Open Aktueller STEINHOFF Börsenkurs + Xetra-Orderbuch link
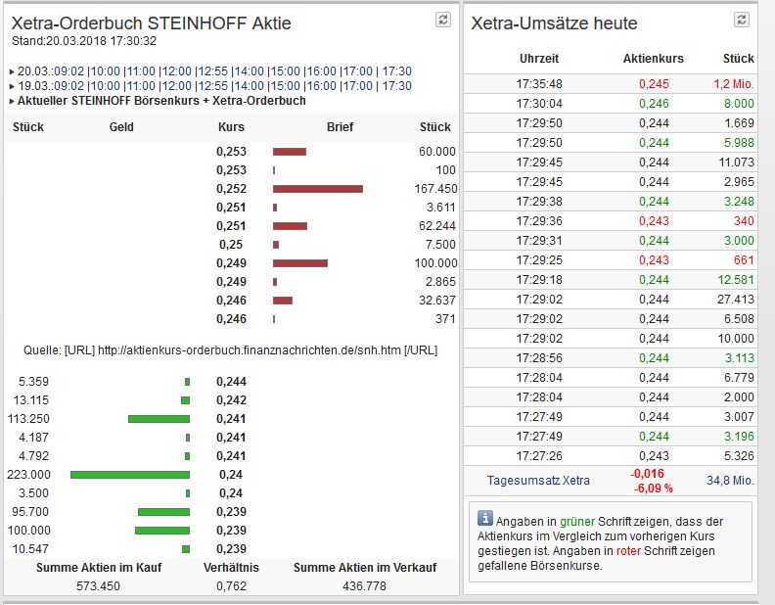 (x=161, y=101)
